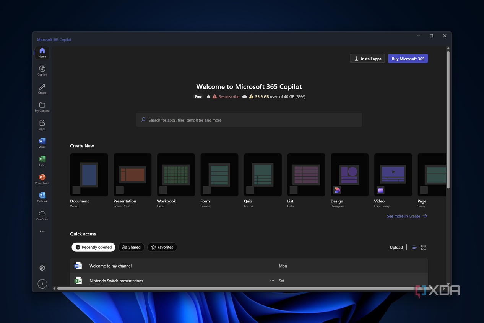Image resolution: width=484 pixels, height=323 pixels.
Task: Click the scroll left arrow at bottom
Action: pyautogui.click(x=54, y=289)
